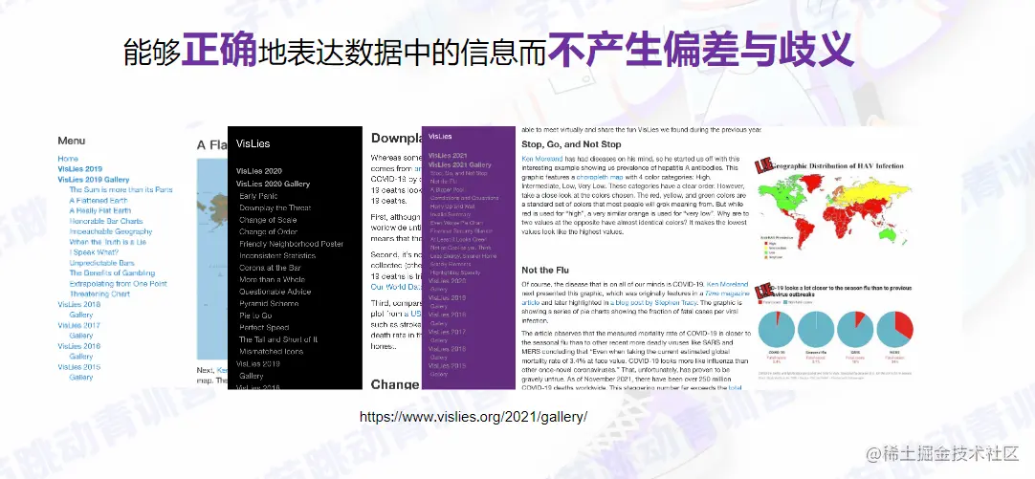This screenshot has height=479, width=1035.
Task: Select A Really Flat Earth entry
Action: (x=100, y=210)
